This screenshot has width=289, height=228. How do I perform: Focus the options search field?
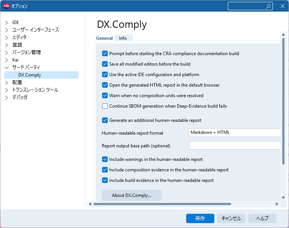coord(250,6)
